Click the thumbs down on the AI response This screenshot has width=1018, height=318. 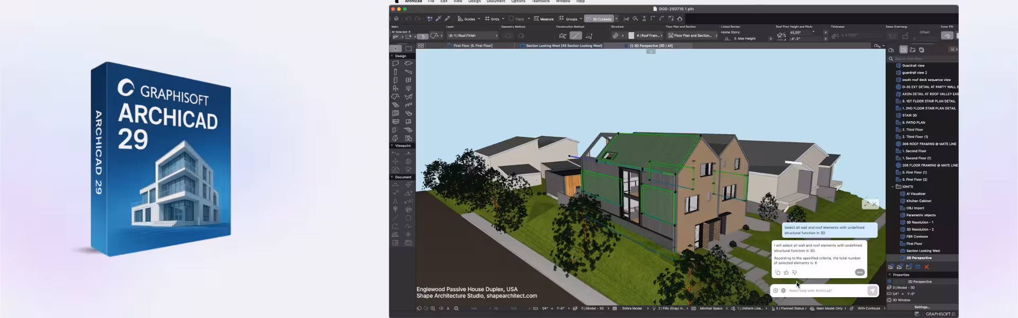794,272
